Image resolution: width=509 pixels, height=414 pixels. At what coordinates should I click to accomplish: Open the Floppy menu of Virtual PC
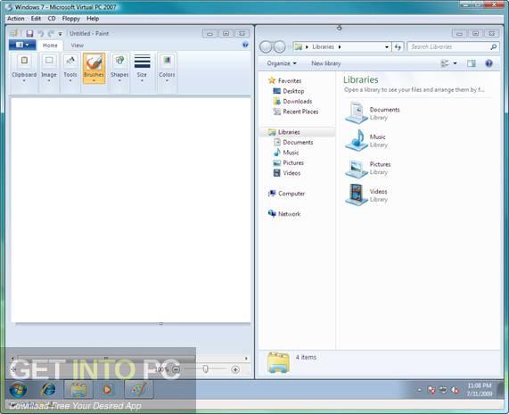(71, 19)
